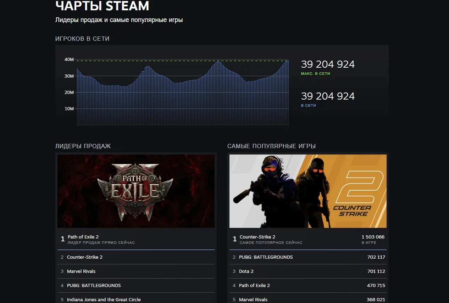
Task: Open Counter-Strike 2 most played row
Action: tap(308, 239)
